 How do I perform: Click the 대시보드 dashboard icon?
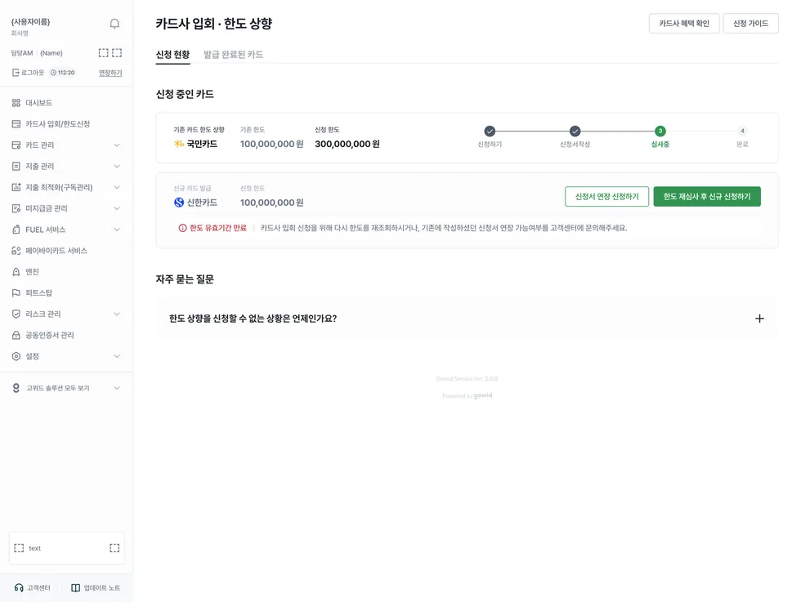tap(16, 103)
